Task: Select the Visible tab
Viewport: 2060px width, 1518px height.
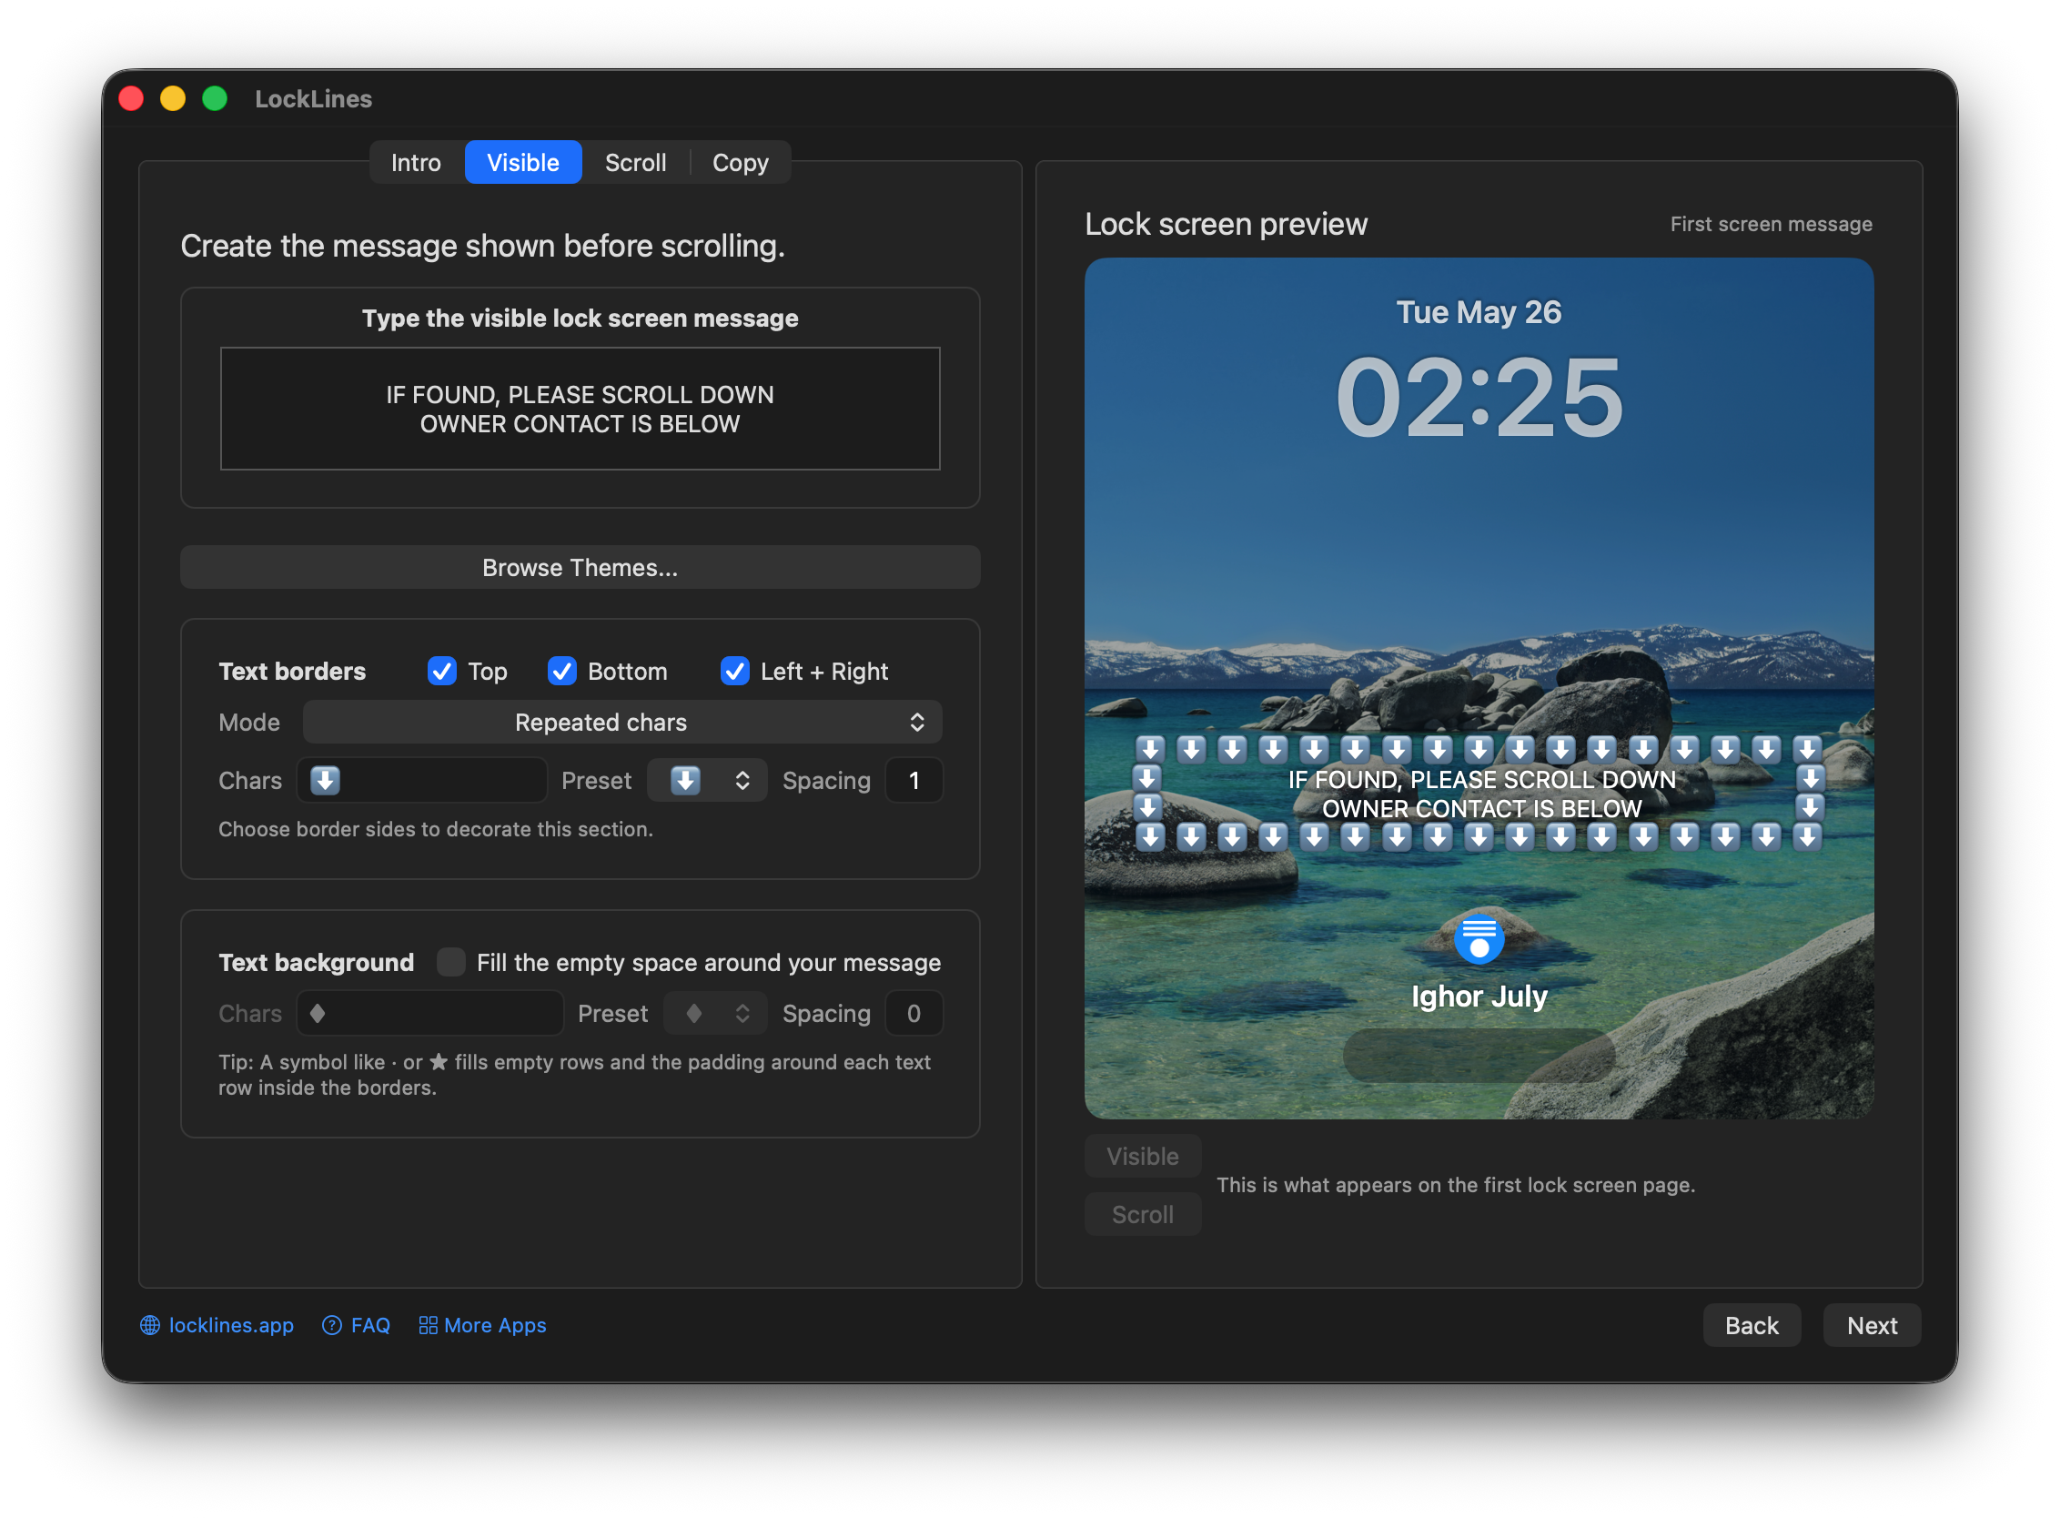Action: [523, 163]
